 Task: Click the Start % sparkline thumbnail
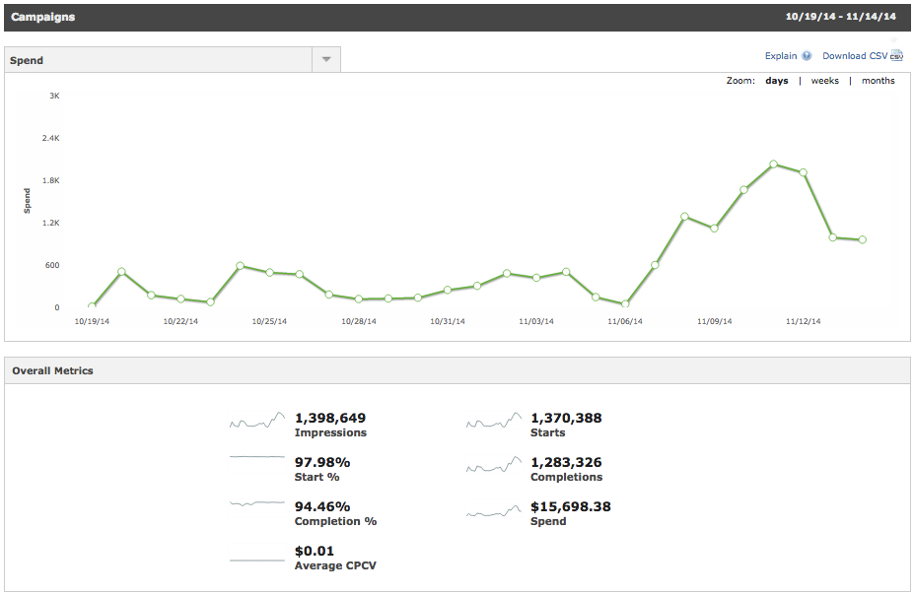(x=257, y=457)
